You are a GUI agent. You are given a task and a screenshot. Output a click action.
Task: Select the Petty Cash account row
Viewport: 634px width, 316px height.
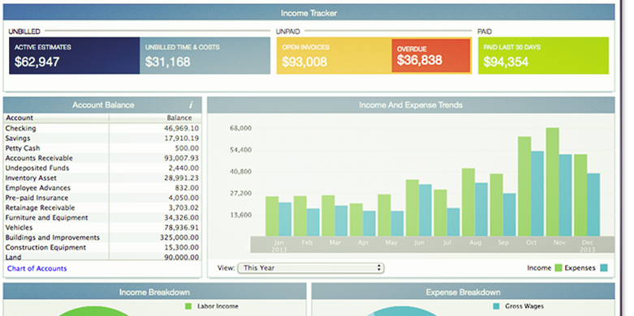click(x=102, y=148)
